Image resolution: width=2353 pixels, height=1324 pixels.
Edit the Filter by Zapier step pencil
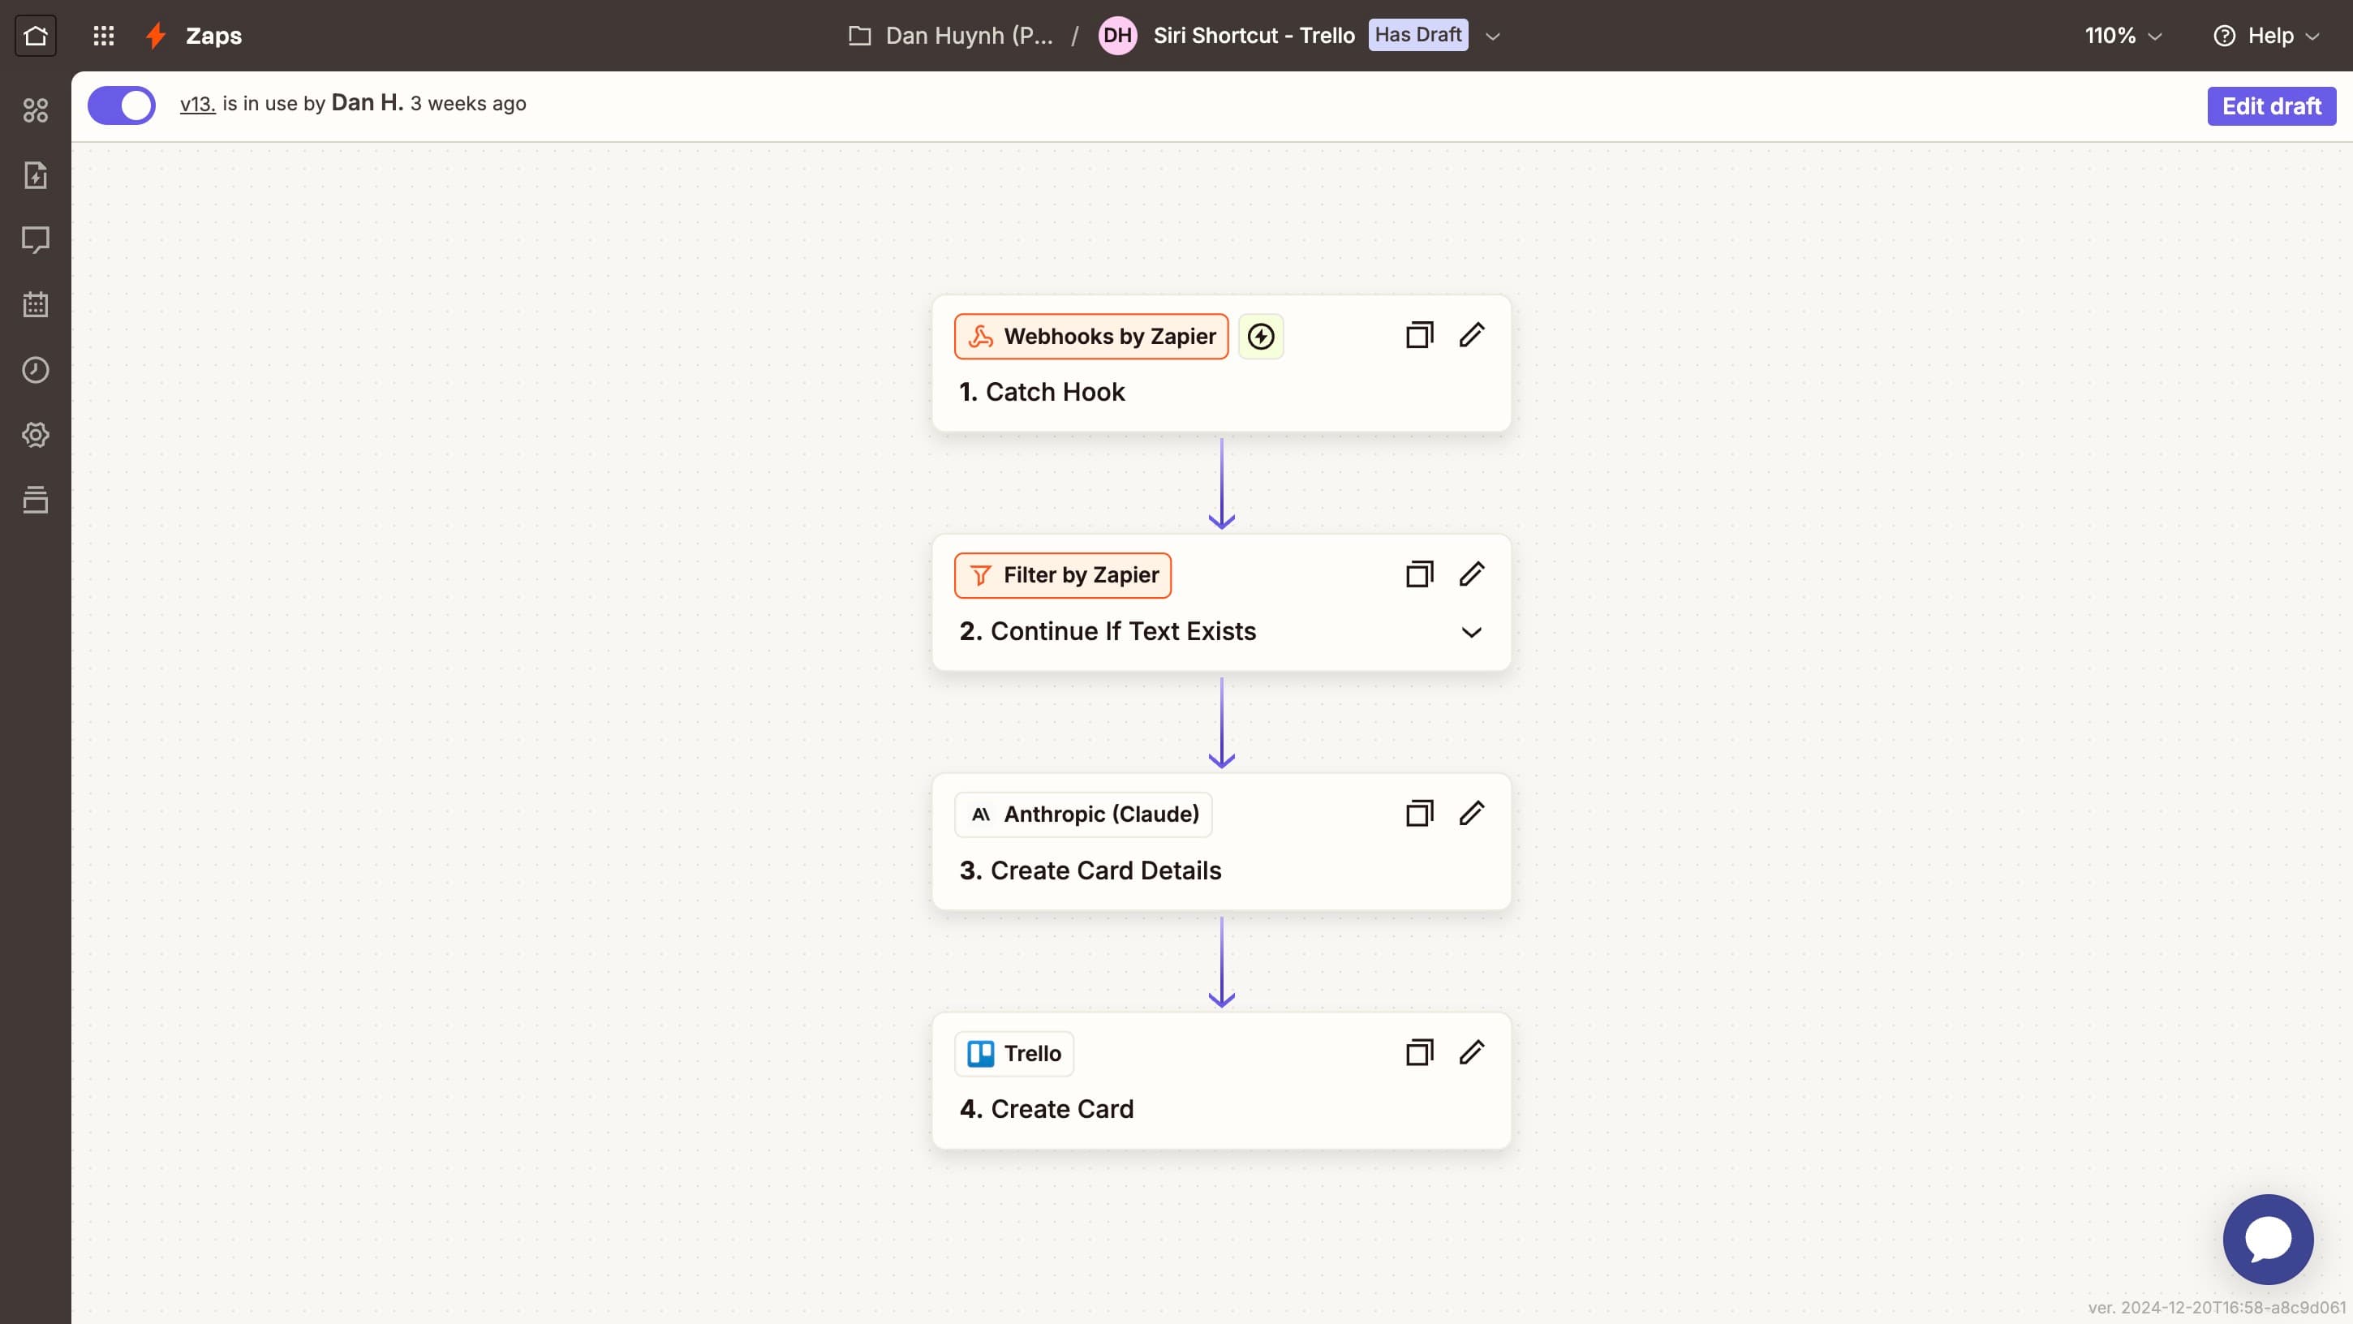[x=1472, y=574]
